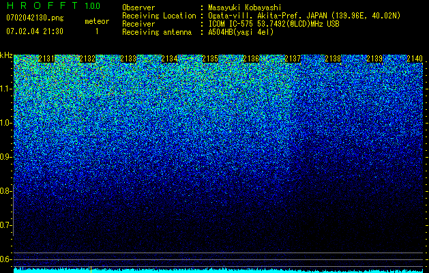Click the 'Receiving antenna' label

click(157, 32)
